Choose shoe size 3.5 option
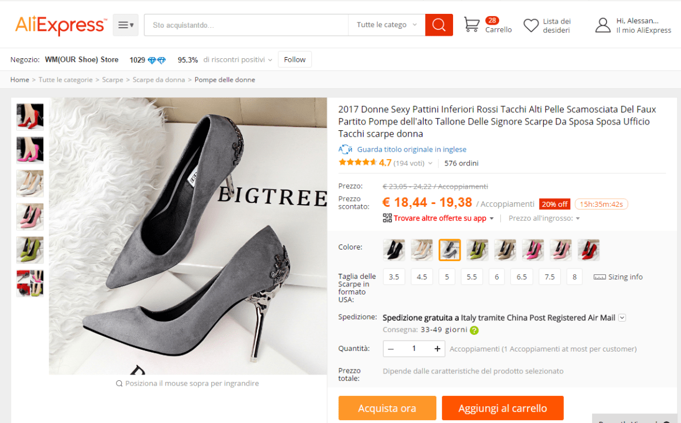This screenshot has width=681, height=423. coord(394,277)
